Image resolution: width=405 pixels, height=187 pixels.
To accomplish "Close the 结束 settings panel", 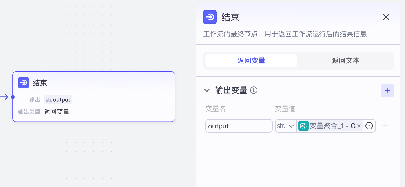I will (386, 17).
